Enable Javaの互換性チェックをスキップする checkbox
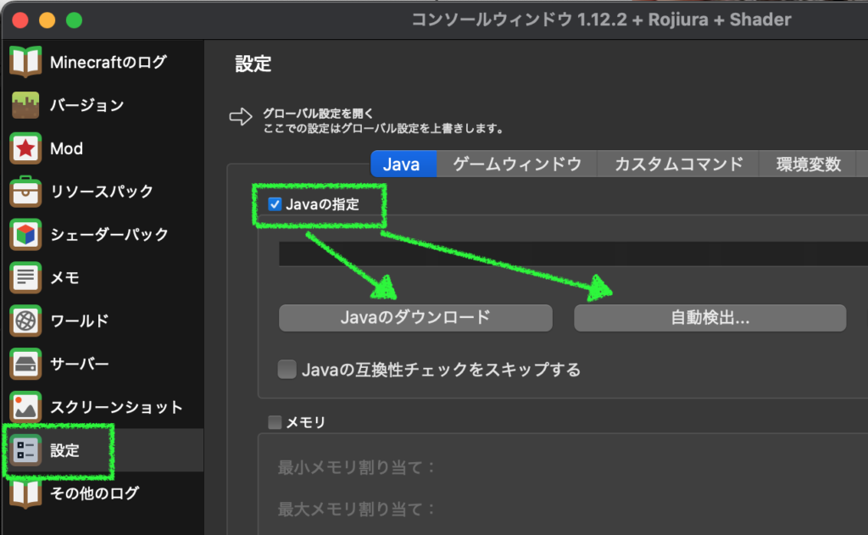868x535 pixels. pos(287,370)
